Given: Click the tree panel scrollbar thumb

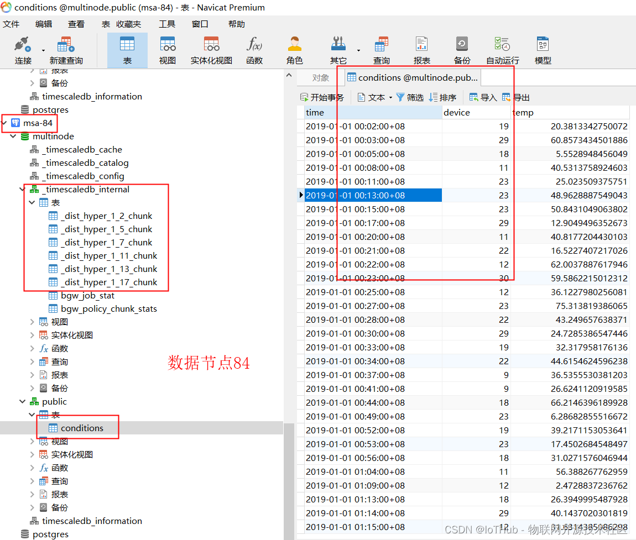Looking at the screenshot, I should coord(288,481).
